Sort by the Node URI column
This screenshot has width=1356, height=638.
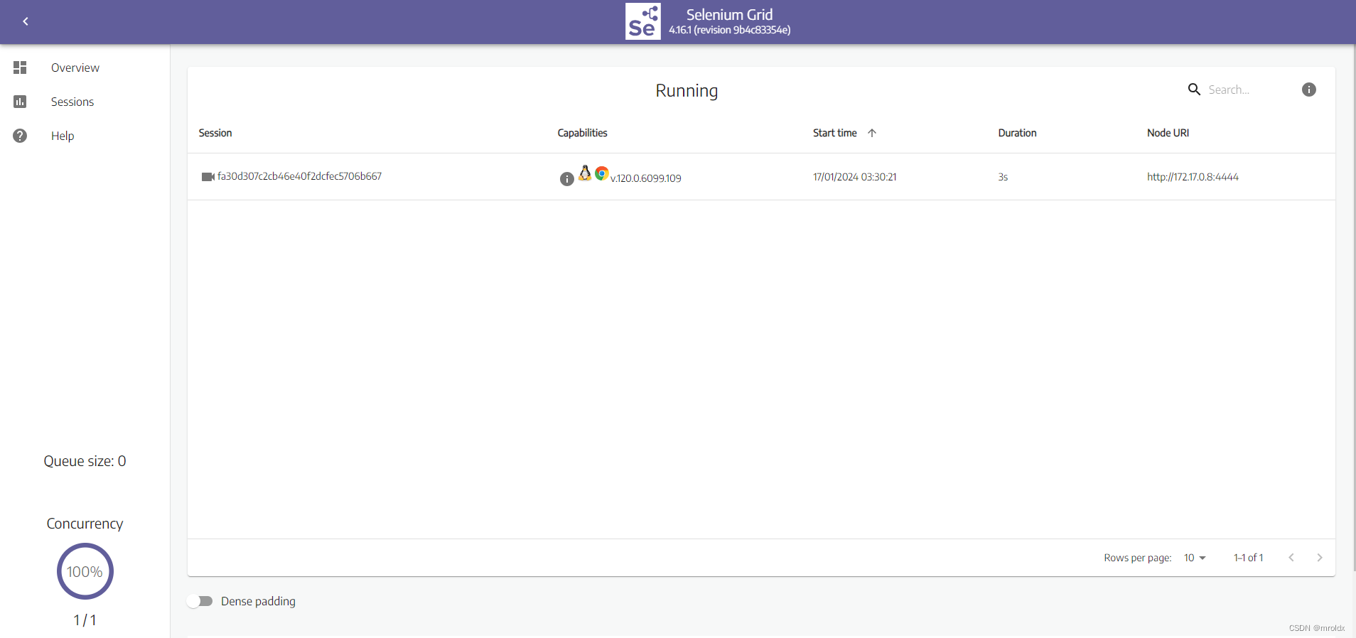1168,133
